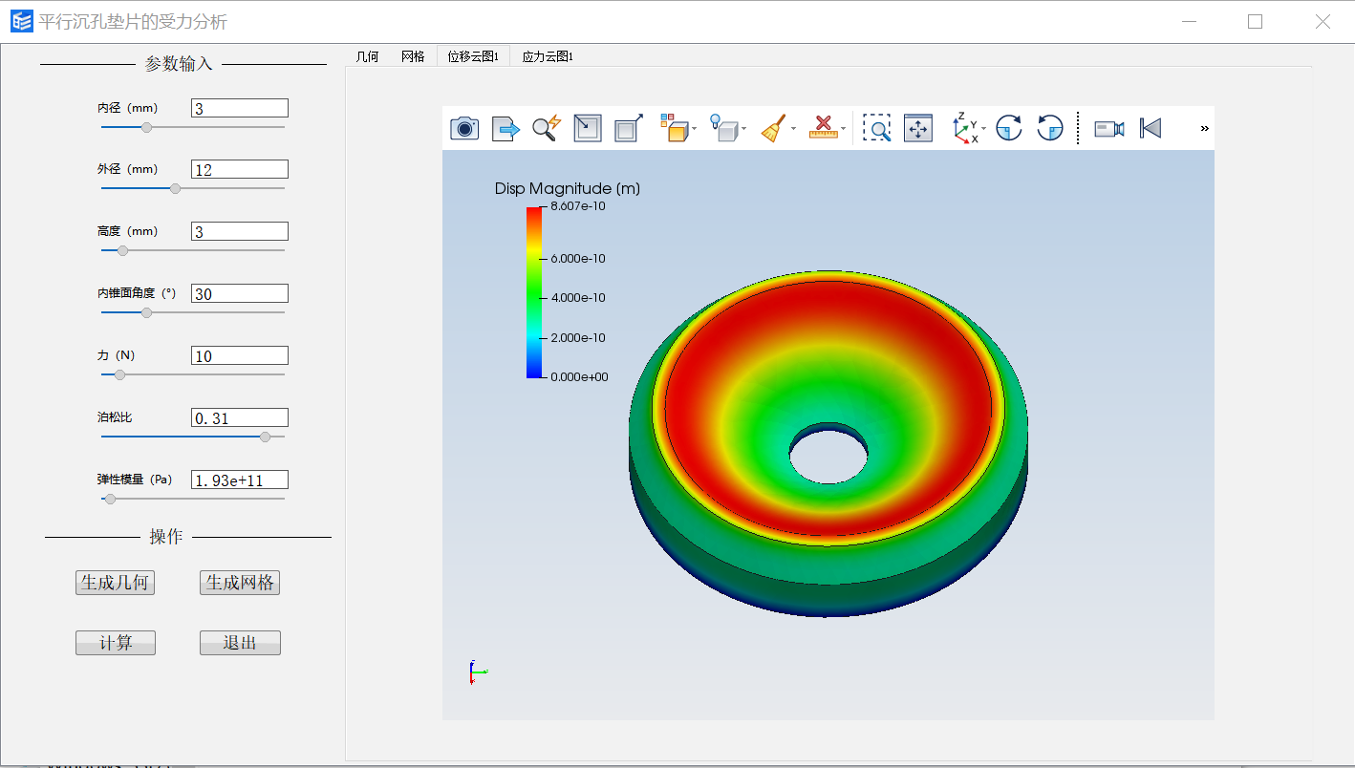
Task: Click the 操作 section heading
Action: click(166, 537)
